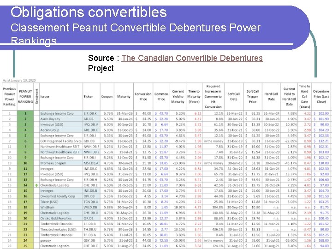Click the $132.21 debenture price for GDI

321,141
